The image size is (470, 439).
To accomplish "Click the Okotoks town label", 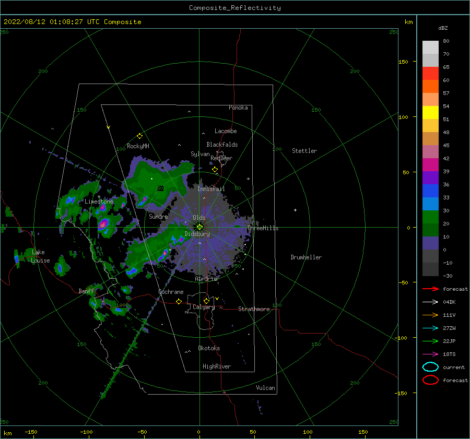I will coord(209,348).
